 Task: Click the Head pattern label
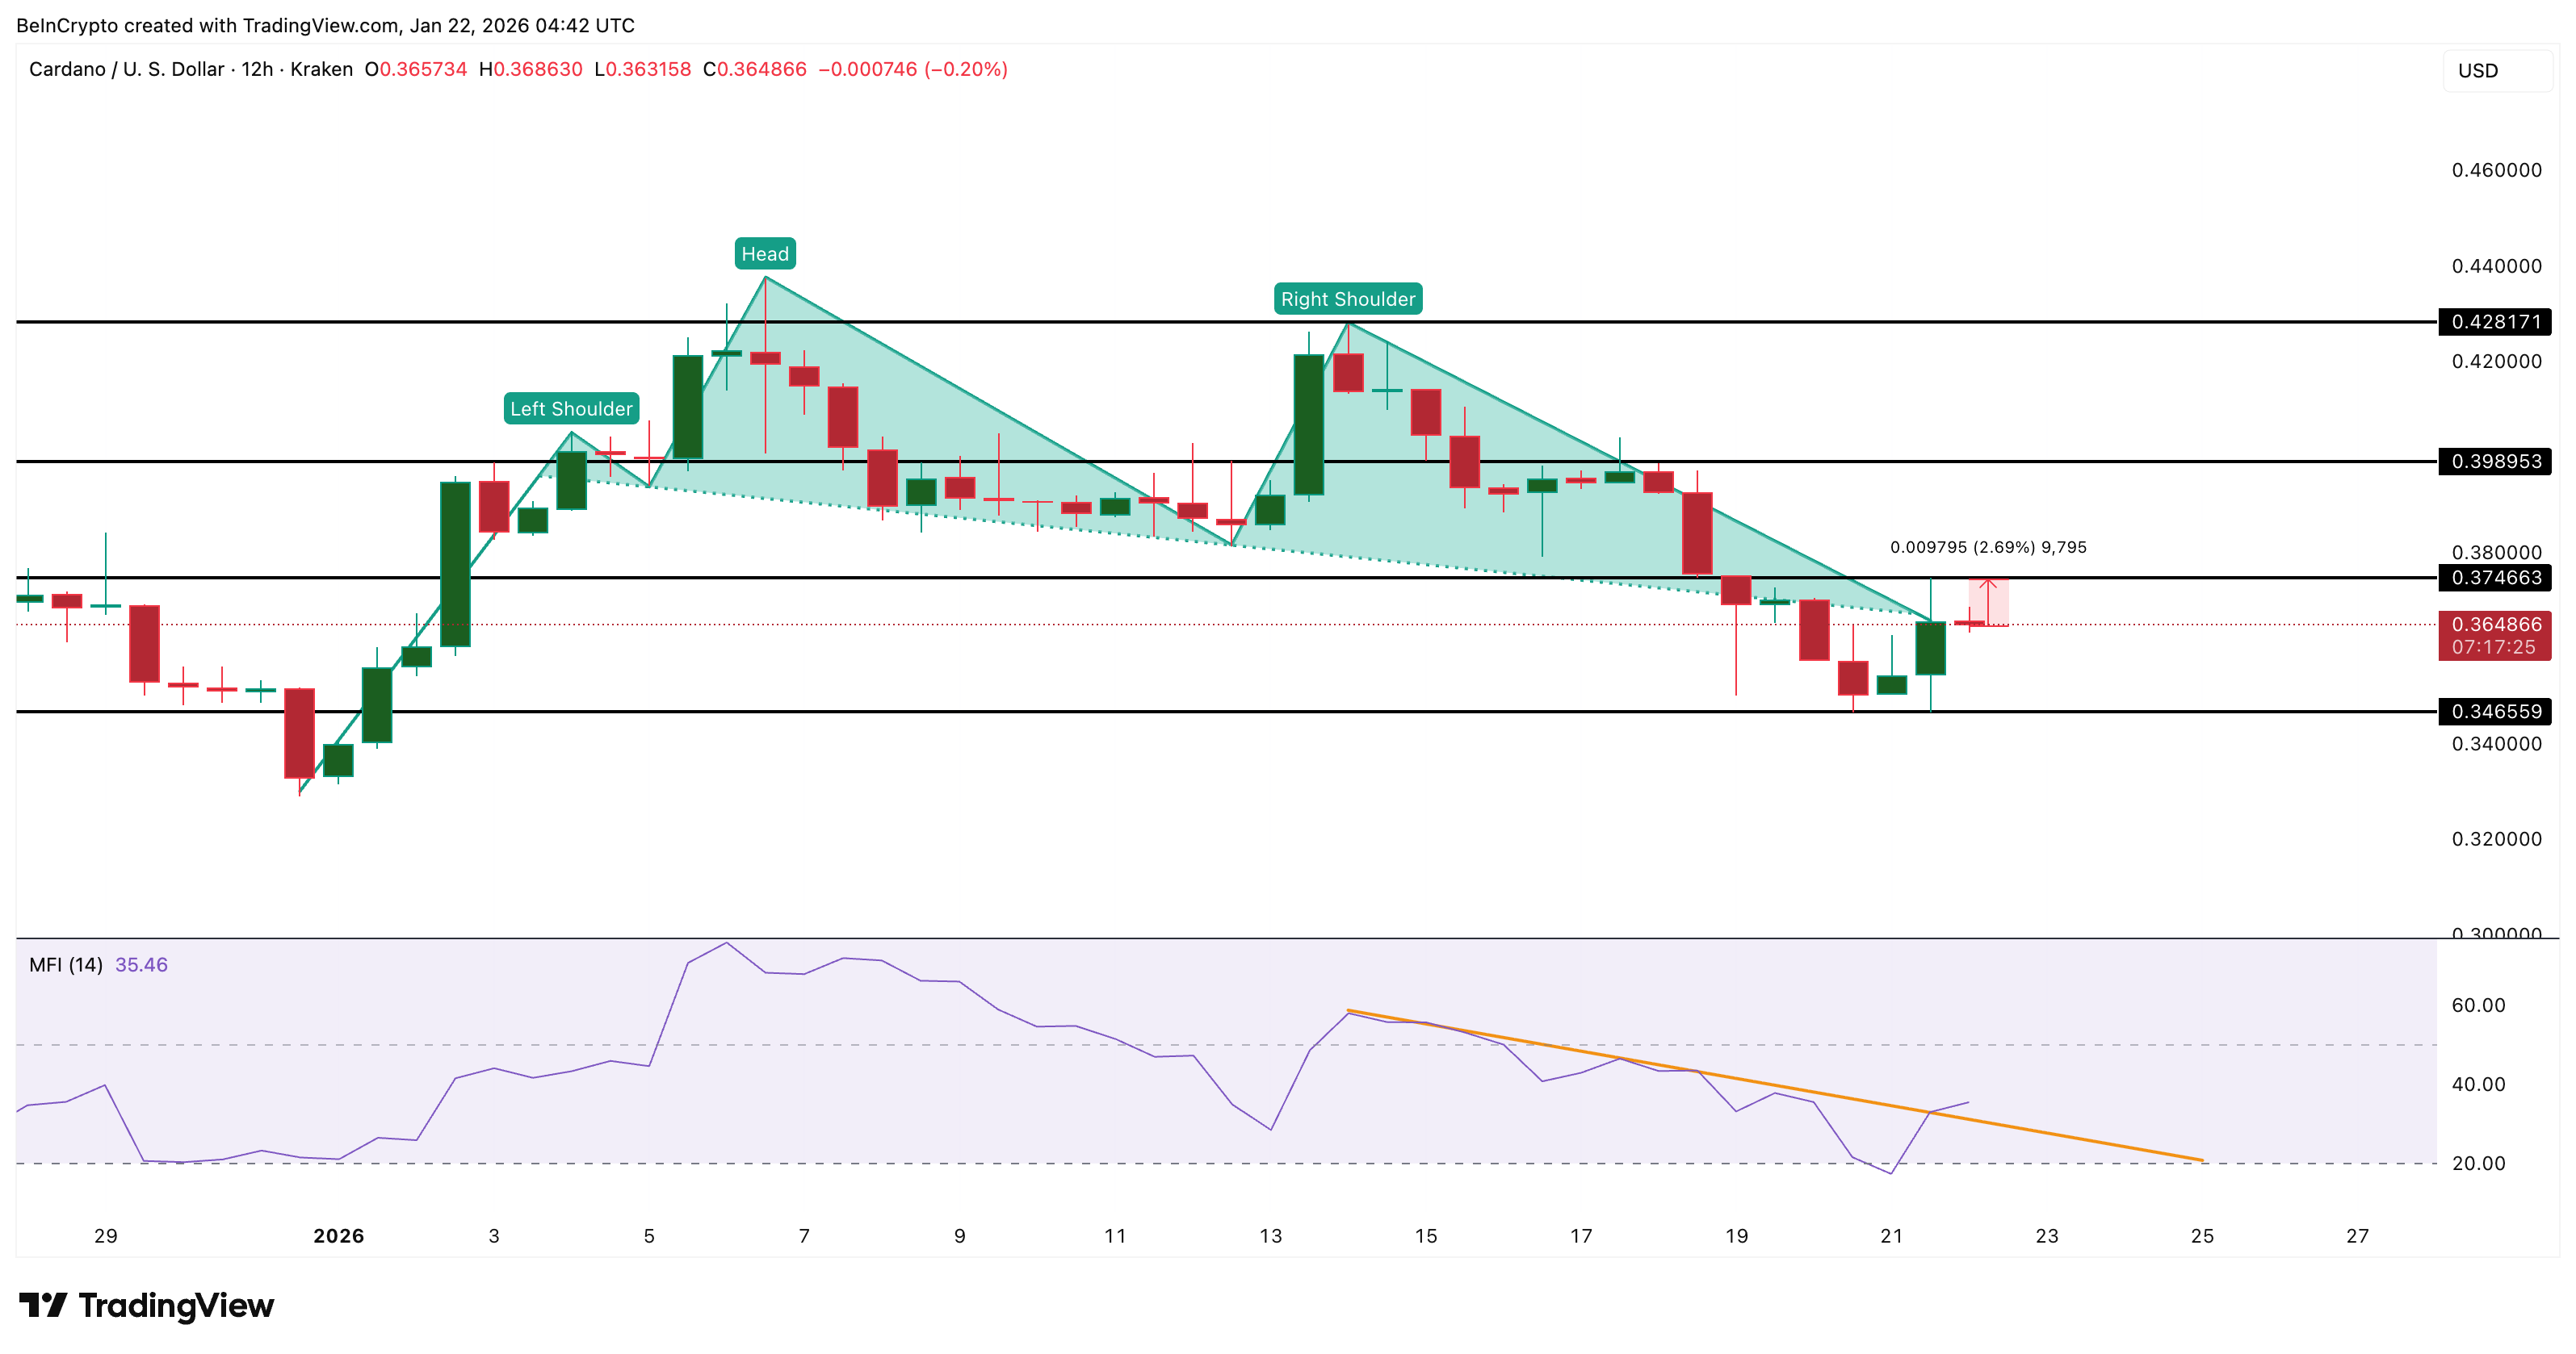click(765, 254)
